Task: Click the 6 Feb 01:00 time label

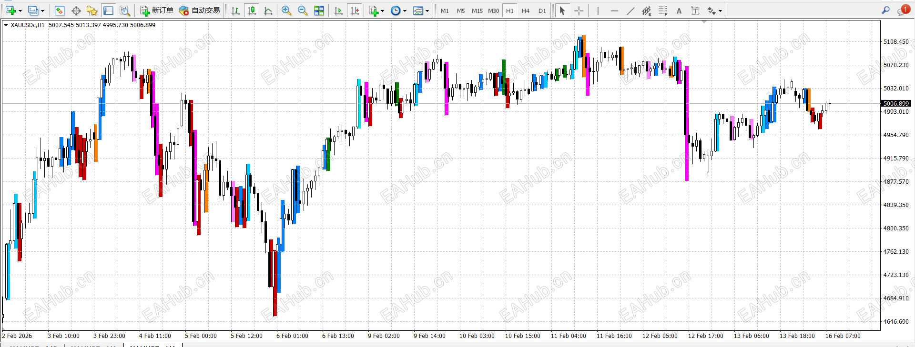Action: [x=292, y=336]
